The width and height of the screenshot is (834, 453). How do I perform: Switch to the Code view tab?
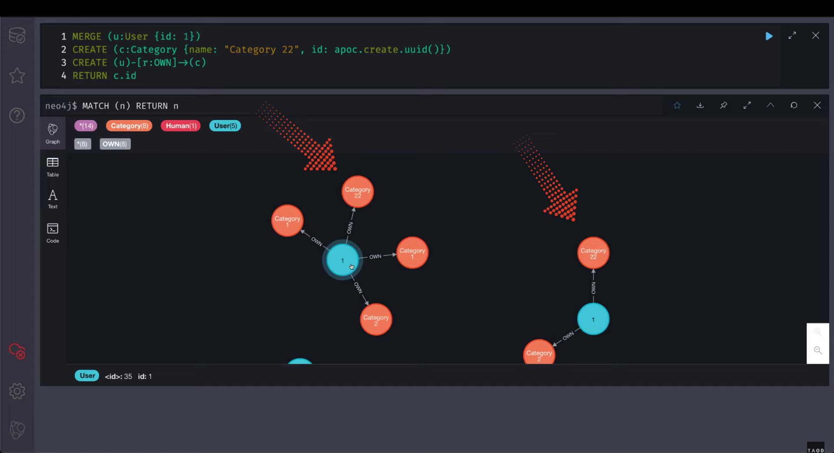click(x=53, y=233)
